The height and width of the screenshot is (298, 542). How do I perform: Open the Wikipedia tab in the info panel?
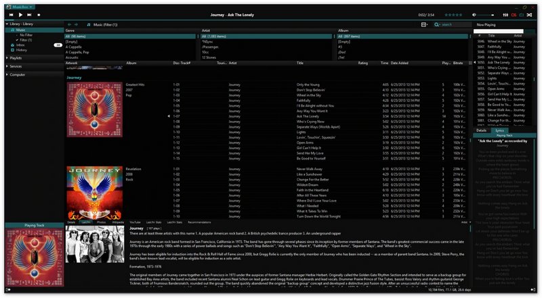pos(117,222)
